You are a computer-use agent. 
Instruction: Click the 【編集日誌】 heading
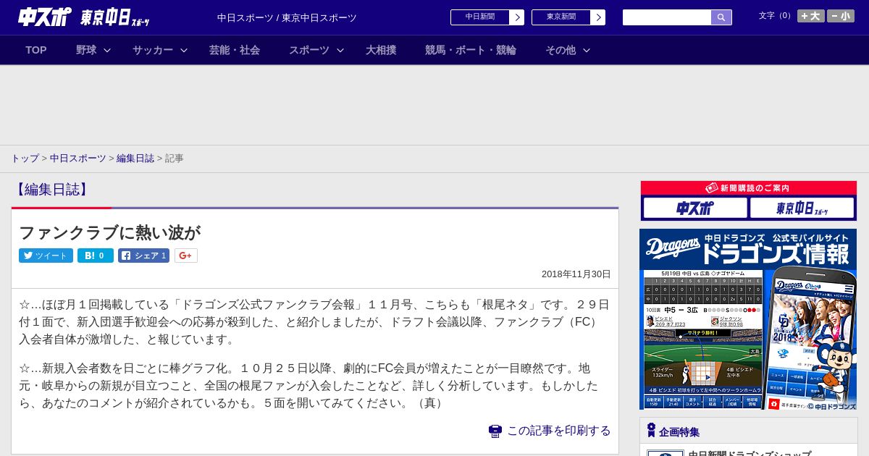pos(51,190)
